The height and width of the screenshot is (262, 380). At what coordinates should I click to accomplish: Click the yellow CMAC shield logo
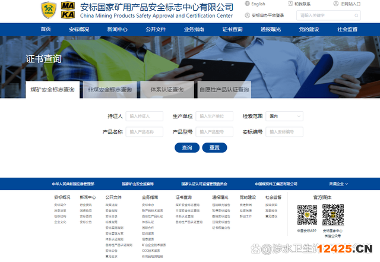tap(49, 10)
